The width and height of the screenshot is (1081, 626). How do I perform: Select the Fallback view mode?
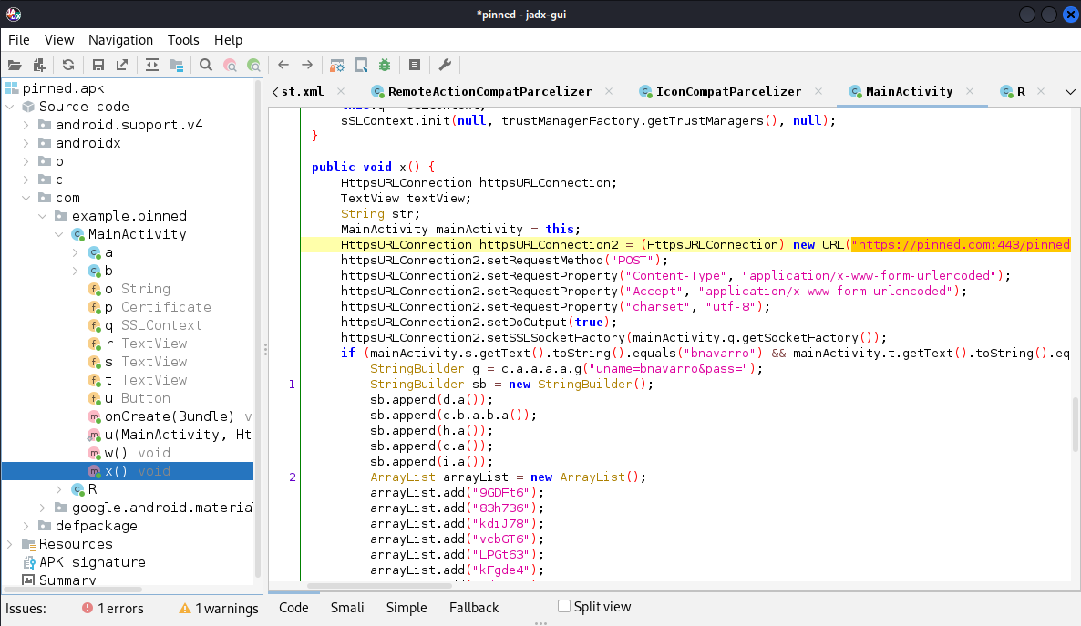tap(474, 608)
